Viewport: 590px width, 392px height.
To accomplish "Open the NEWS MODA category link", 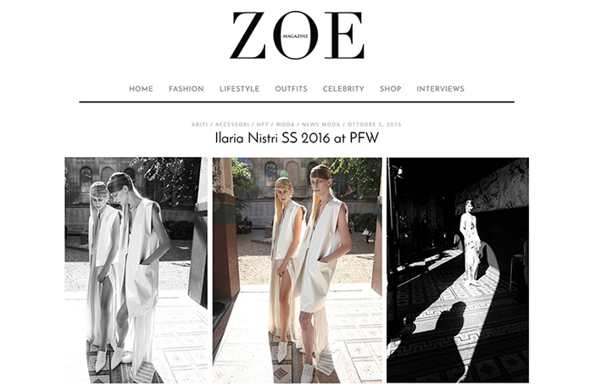I will coord(321,124).
